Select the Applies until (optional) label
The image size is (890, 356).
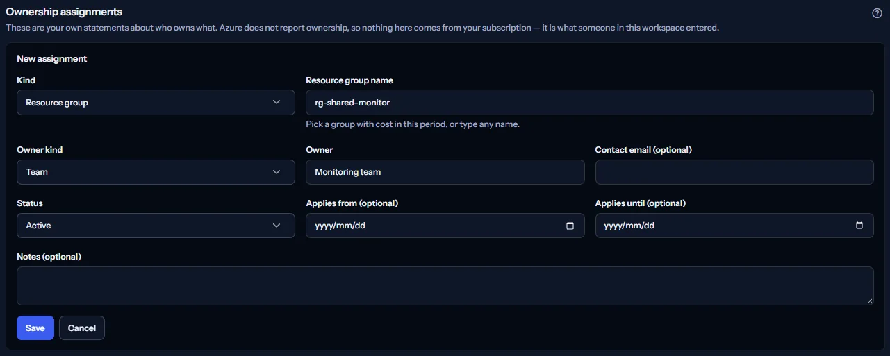click(x=641, y=203)
